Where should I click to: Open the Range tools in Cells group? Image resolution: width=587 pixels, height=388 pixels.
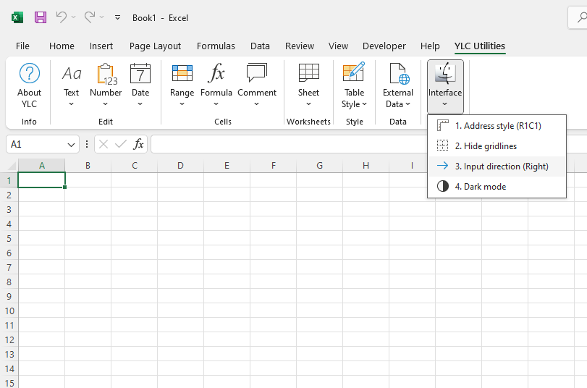pos(182,83)
